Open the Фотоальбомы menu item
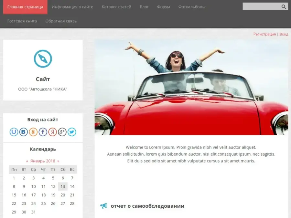This screenshot has width=291, height=218. click(192, 7)
